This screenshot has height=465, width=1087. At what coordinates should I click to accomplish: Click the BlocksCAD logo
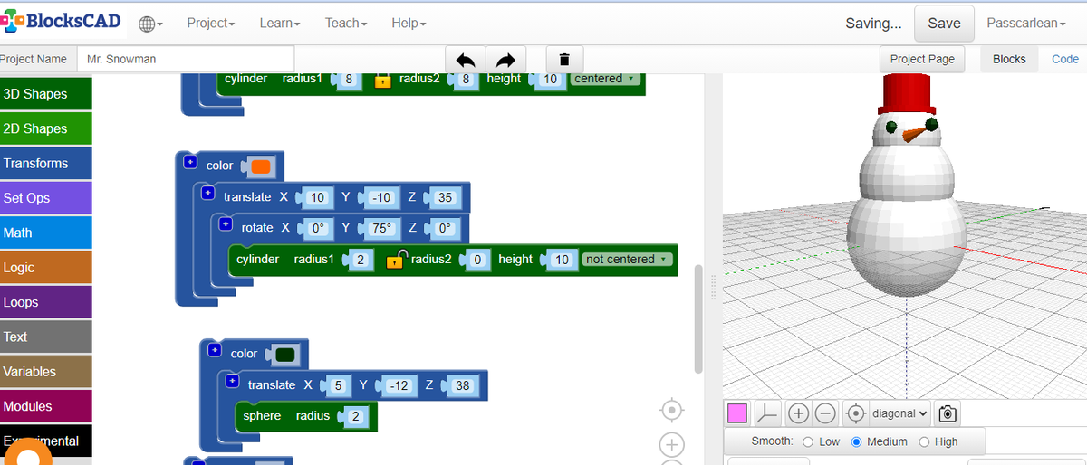tap(61, 22)
